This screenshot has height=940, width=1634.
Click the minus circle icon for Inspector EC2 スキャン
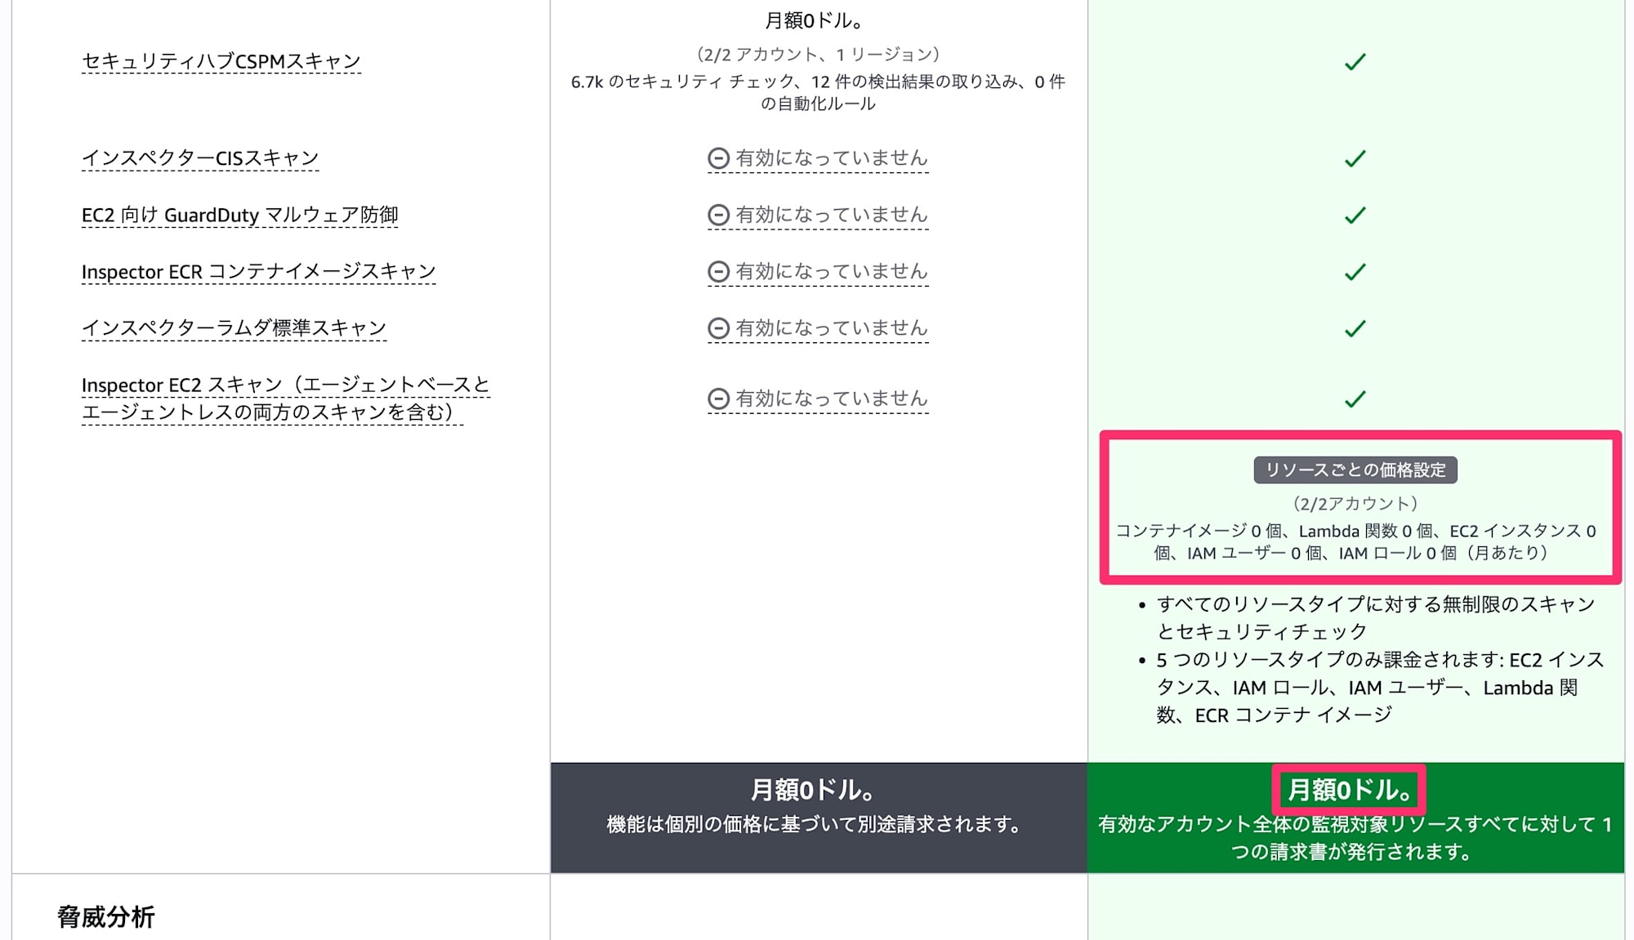[x=718, y=399]
